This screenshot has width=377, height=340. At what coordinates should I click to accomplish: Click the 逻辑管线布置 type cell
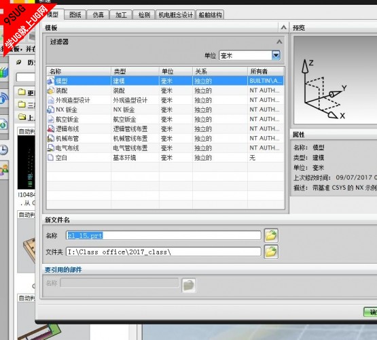tap(135, 129)
